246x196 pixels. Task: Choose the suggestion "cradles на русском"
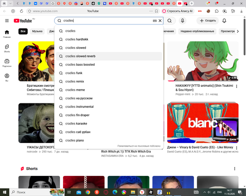click(x=109, y=98)
